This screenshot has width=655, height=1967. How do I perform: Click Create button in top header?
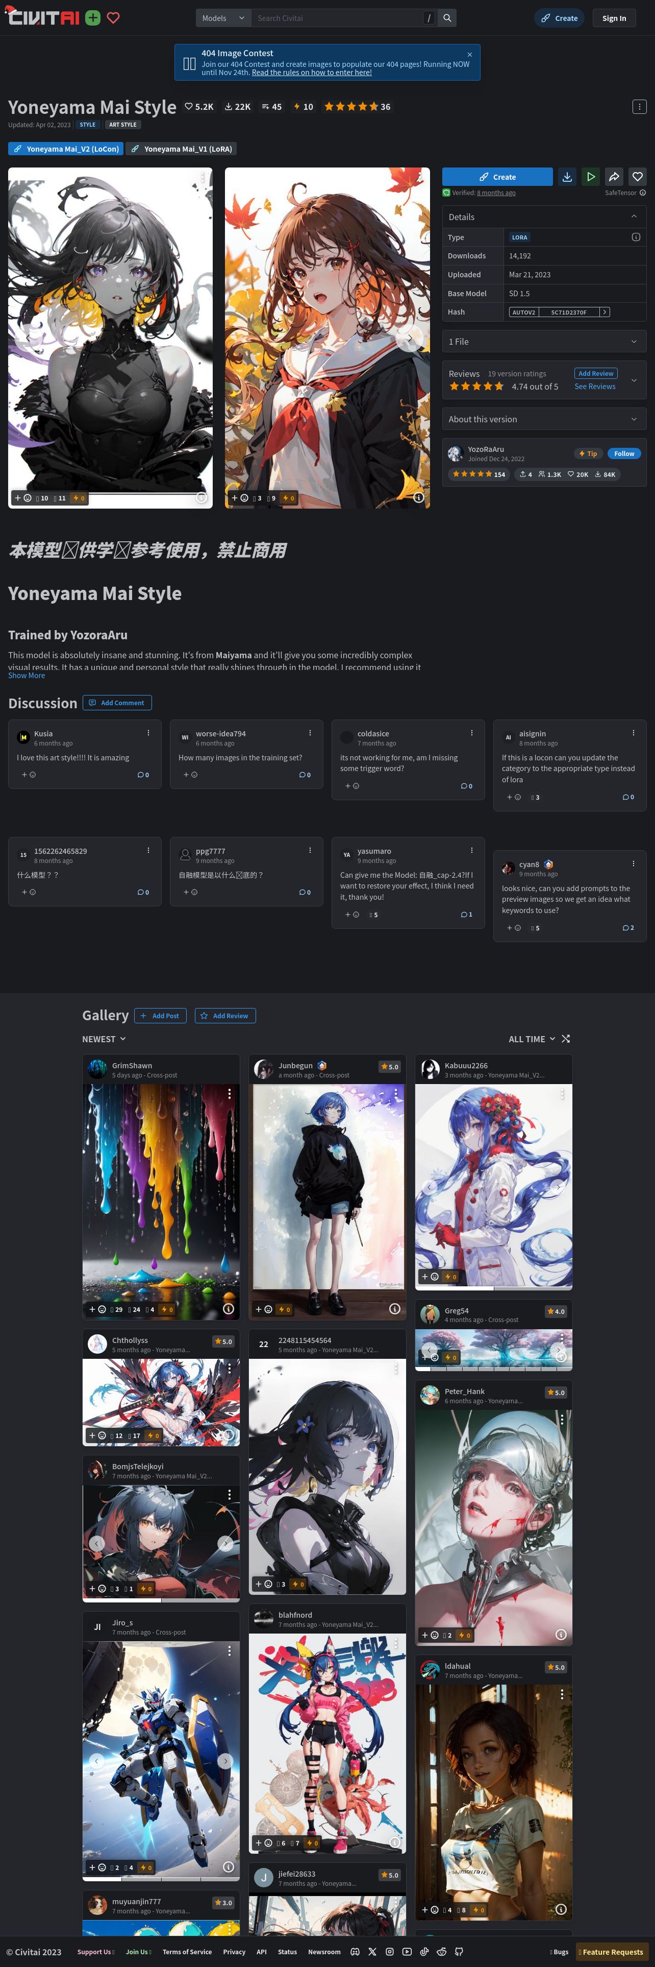pos(560,18)
